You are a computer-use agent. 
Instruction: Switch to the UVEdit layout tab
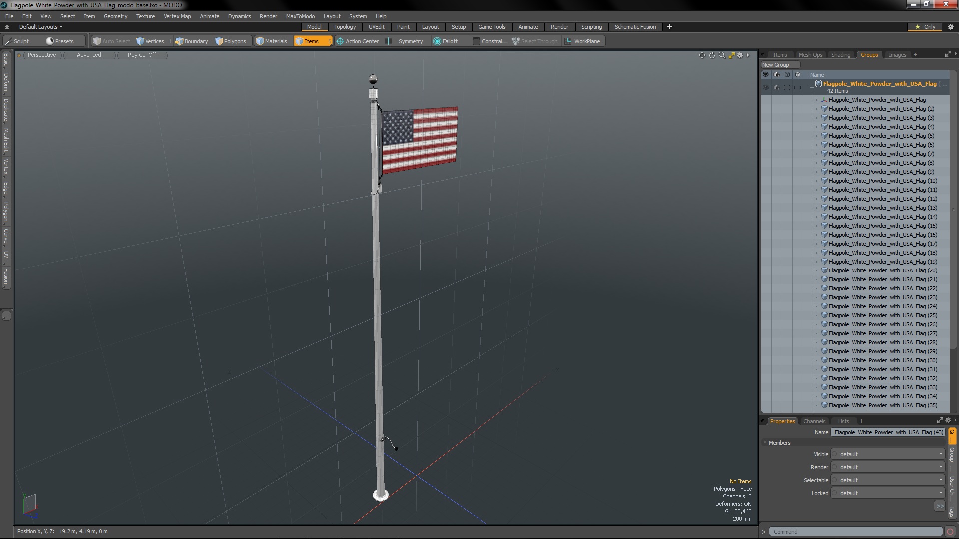point(376,27)
